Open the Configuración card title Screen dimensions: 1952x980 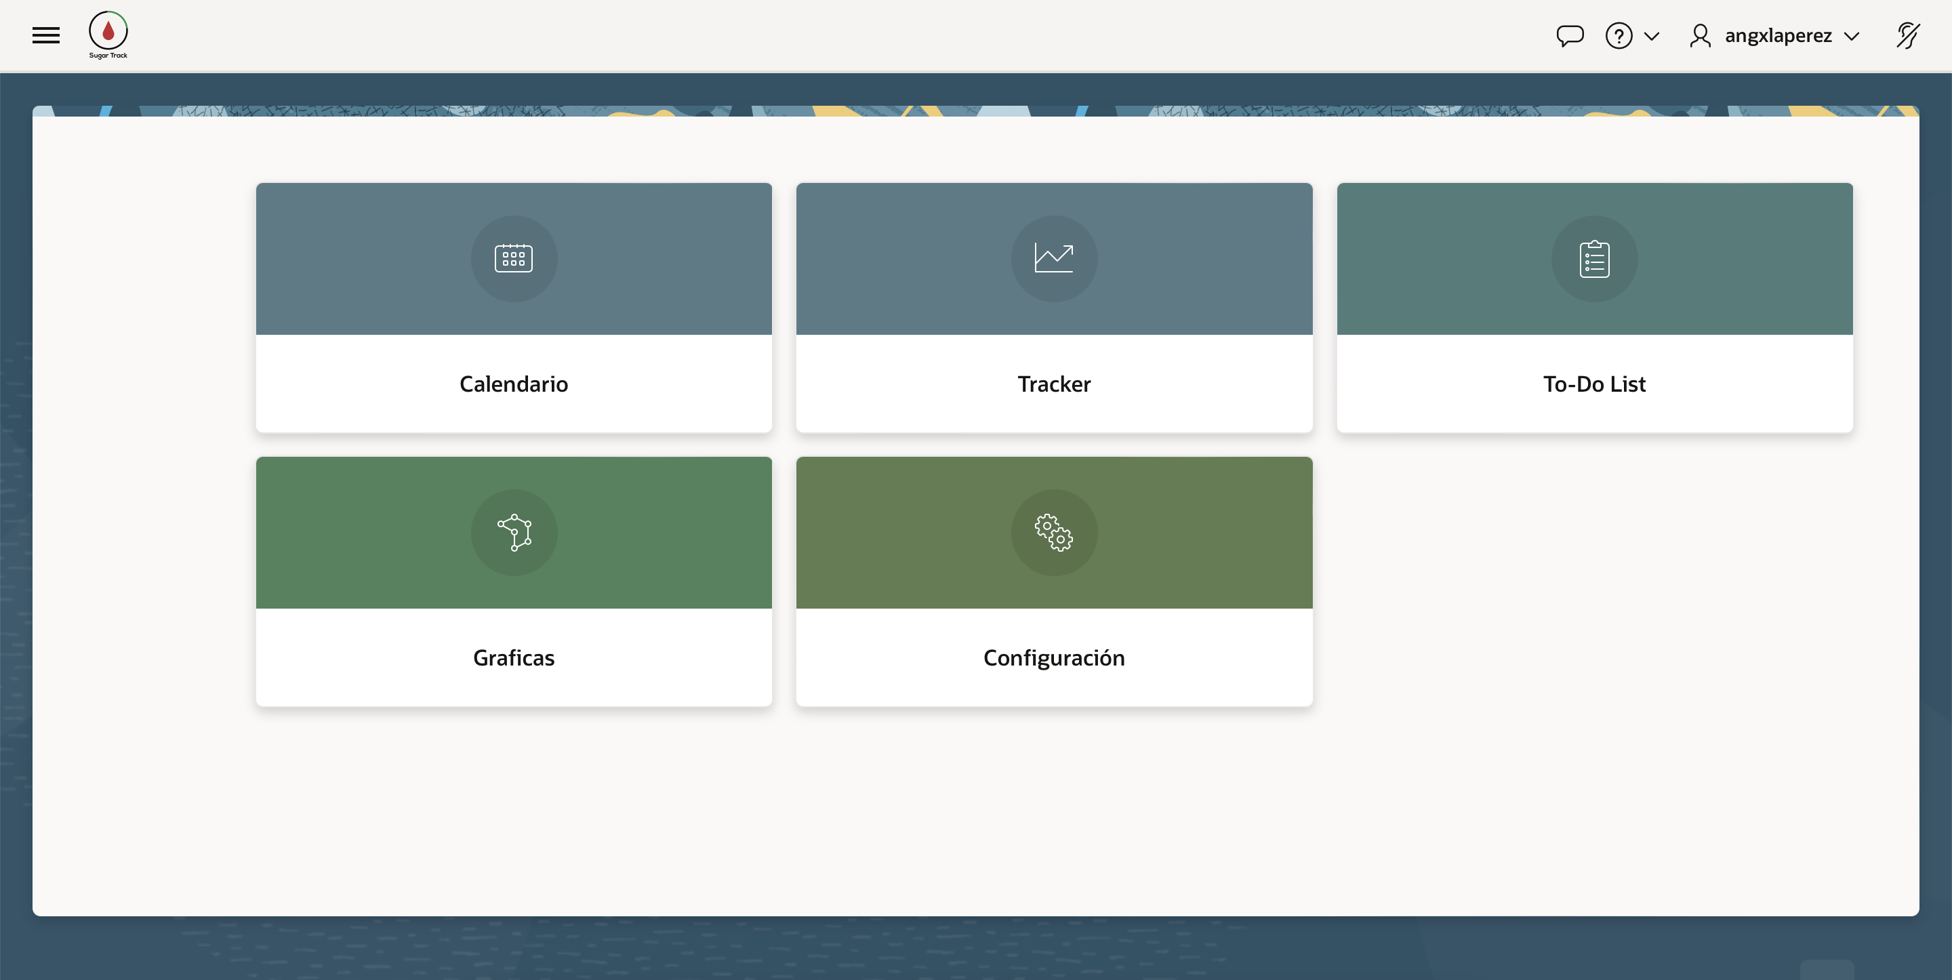(1053, 658)
